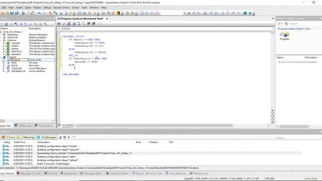Image resolution: width=322 pixels, height=181 pixels.
Task: Click the Paste clipboard icon
Action: pyautogui.click(x=33, y=13)
